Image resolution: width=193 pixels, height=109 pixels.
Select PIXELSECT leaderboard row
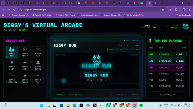pos(167,86)
